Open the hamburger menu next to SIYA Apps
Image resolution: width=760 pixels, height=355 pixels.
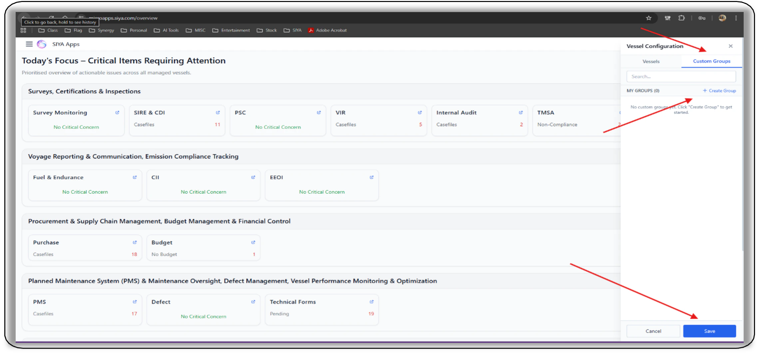point(29,44)
